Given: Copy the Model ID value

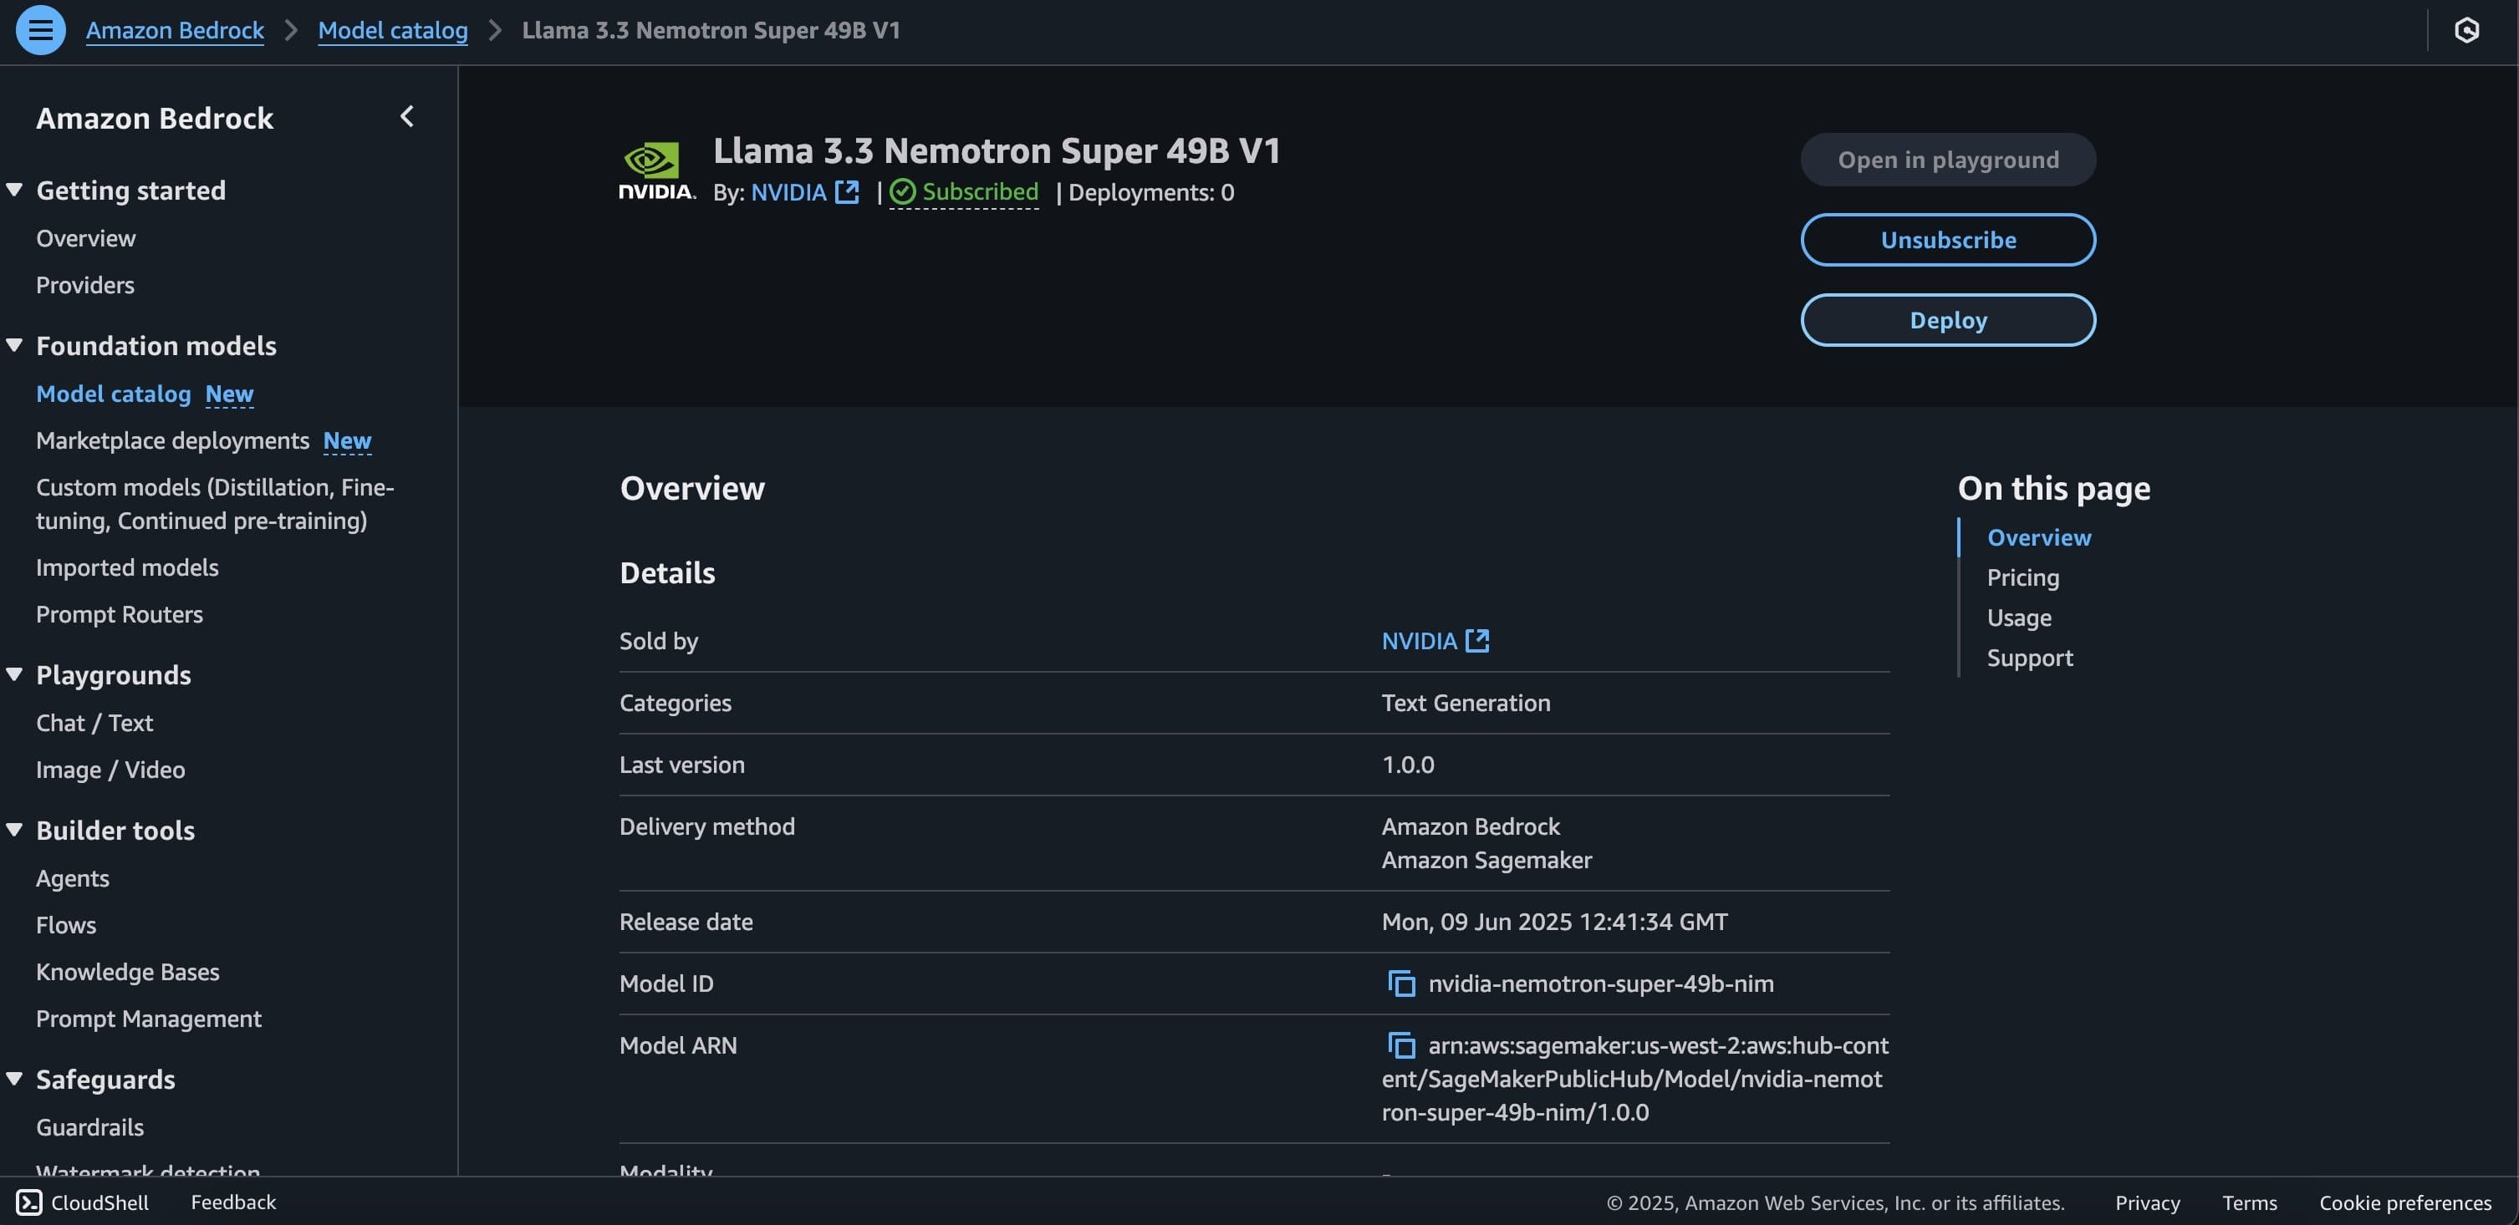Looking at the screenshot, I should click(1401, 984).
